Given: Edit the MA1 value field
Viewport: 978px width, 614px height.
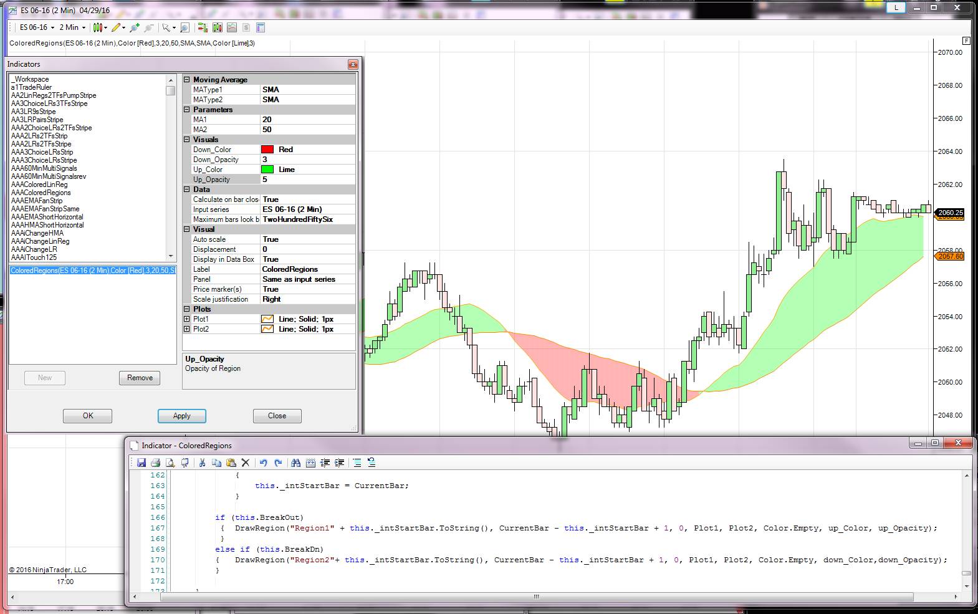Looking at the screenshot, I should click(308, 120).
